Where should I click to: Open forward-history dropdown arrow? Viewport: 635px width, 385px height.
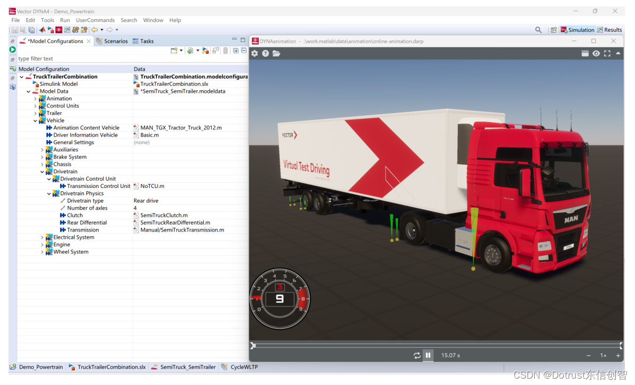click(x=117, y=30)
